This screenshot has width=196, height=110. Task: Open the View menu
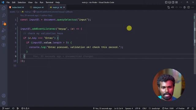click(30, 2)
